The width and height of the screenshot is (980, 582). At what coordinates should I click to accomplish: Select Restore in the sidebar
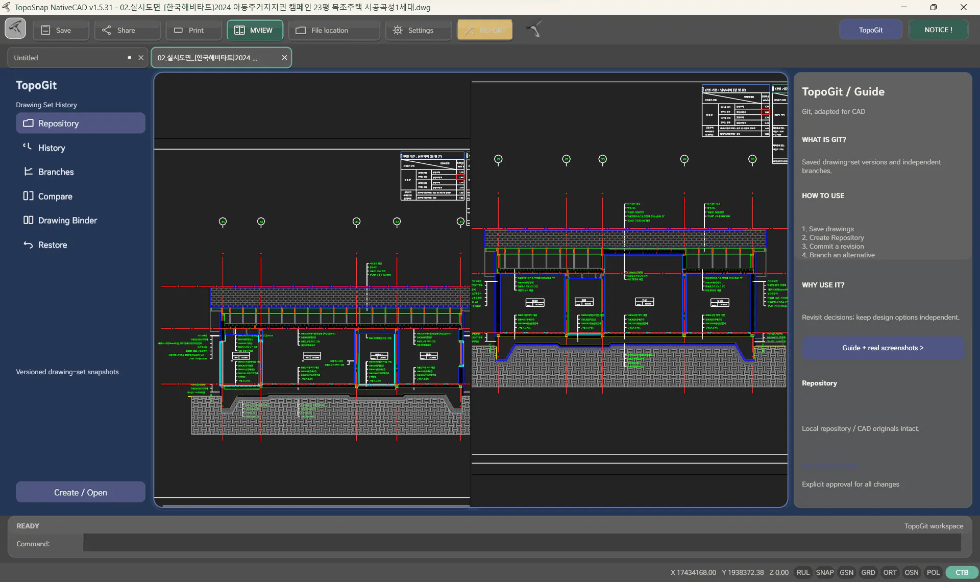[x=80, y=245]
